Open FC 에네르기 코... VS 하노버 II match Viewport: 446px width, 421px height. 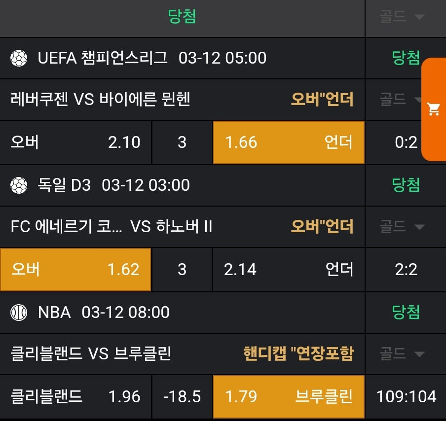(111, 227)
